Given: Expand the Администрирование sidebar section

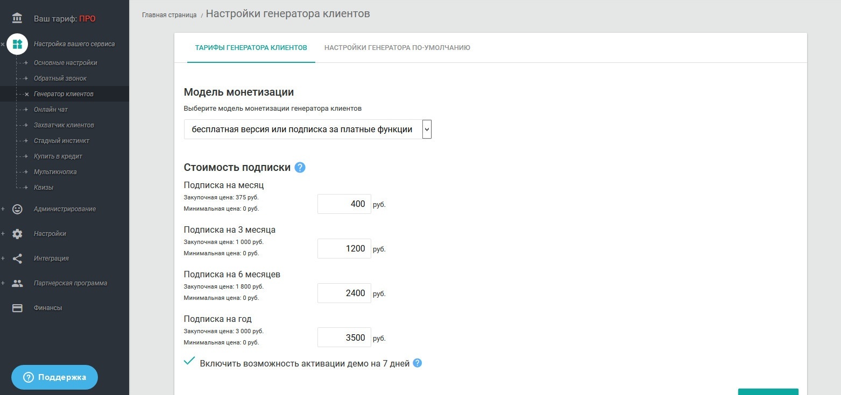Looking at the screenshot, I should click(65, 209).
